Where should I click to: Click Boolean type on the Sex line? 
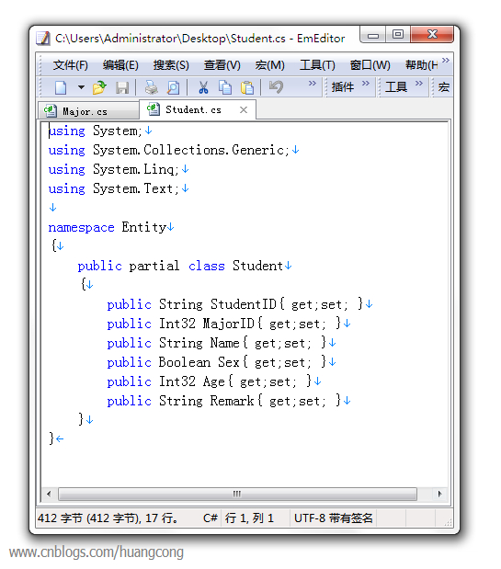[185, 362]
